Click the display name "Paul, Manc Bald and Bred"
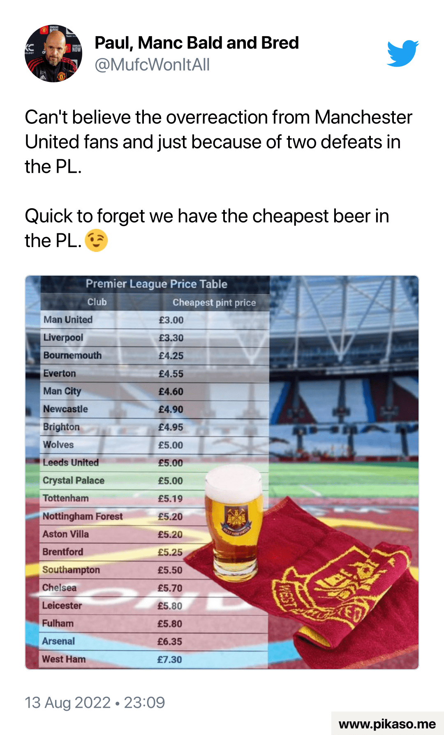Screen dimensions: 444x735 [197, 43]
